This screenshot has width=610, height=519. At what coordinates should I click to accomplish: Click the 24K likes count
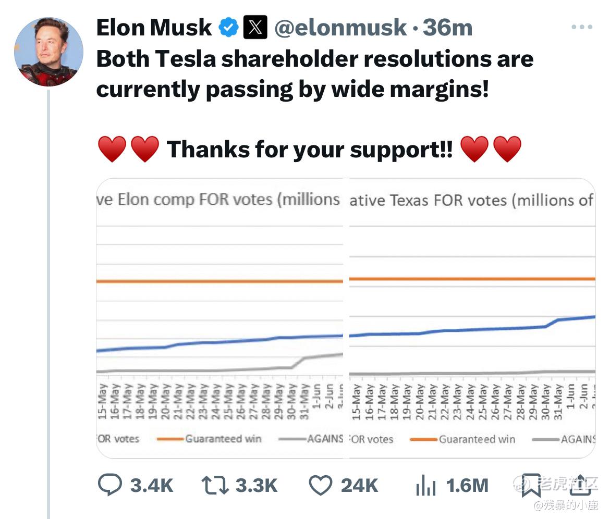coord(359,486)
